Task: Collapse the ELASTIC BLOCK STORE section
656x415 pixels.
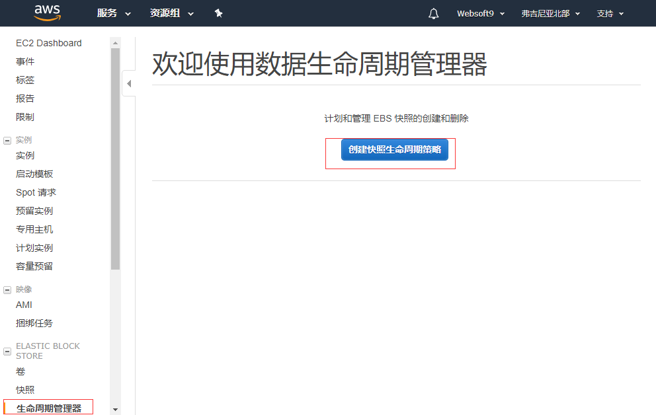Action: point(7,351)
